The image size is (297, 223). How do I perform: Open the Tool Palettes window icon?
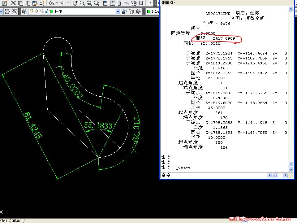(x=119, y=3)
